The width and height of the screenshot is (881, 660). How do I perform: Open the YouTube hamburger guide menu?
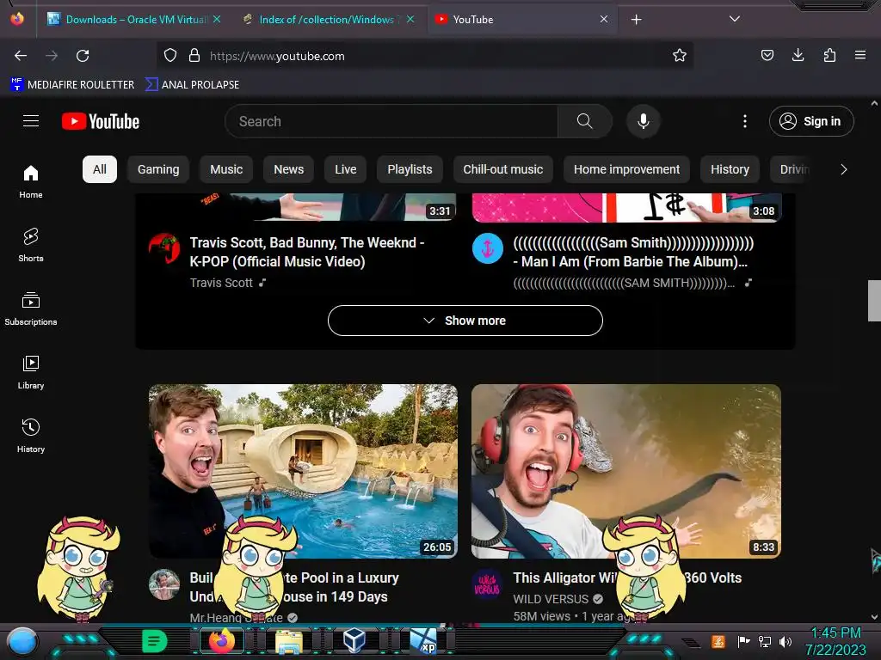(31, 121)
